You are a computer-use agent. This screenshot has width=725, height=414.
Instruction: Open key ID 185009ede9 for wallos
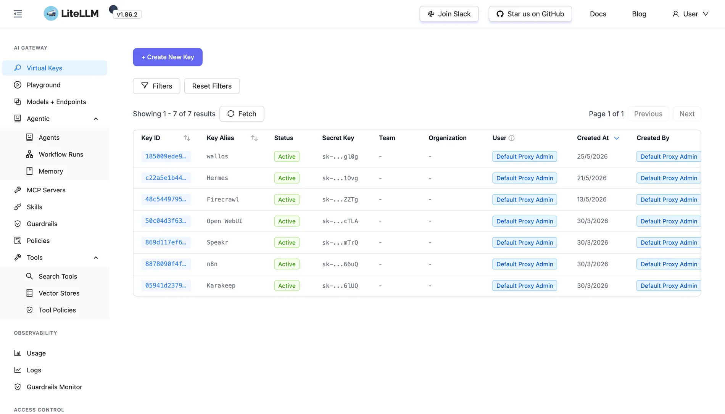[166, 156]
